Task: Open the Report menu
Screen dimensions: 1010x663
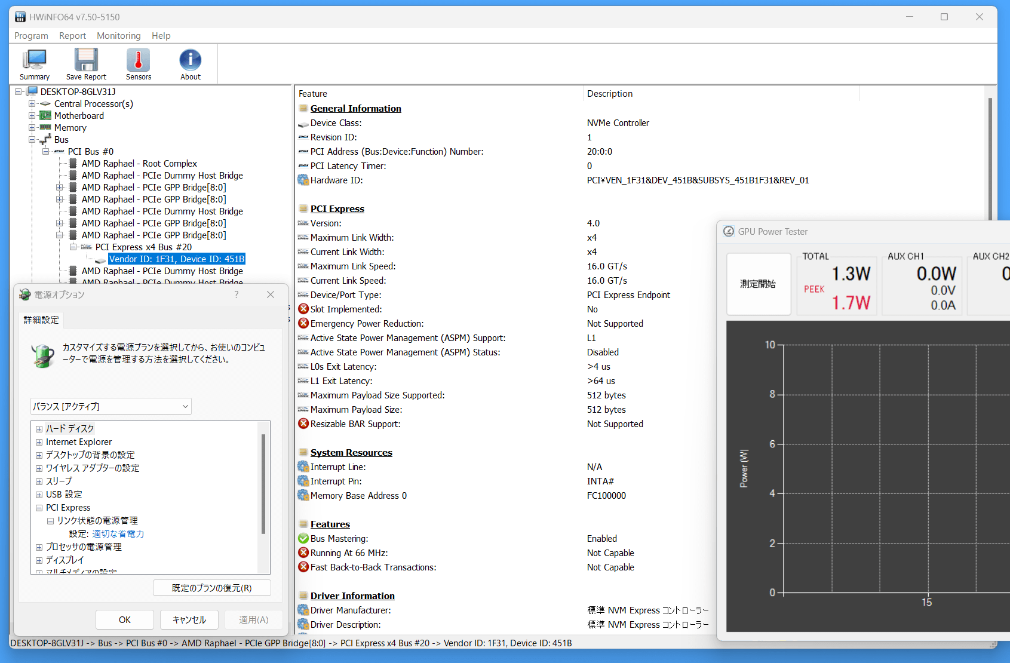Action: coord(72,36)
